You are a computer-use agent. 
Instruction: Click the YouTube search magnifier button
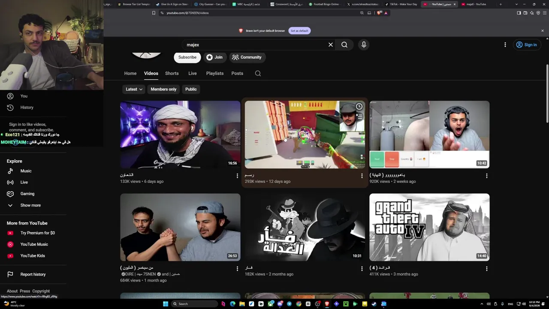point(344,45)
